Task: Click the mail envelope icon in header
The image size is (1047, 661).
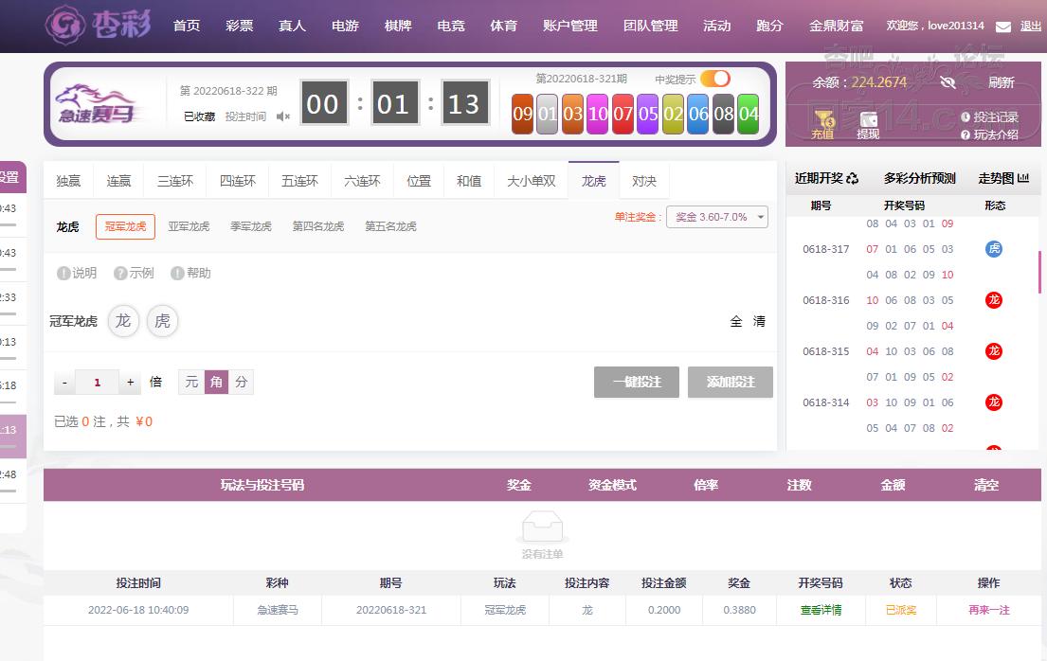Action: click(x=1003, y=27)
